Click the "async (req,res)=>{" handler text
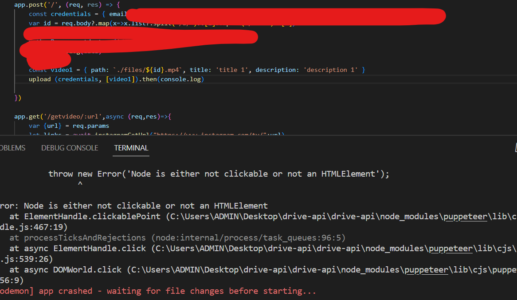 point(138,117)
